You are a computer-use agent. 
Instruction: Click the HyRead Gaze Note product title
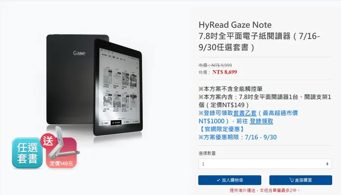coord(235,25)
